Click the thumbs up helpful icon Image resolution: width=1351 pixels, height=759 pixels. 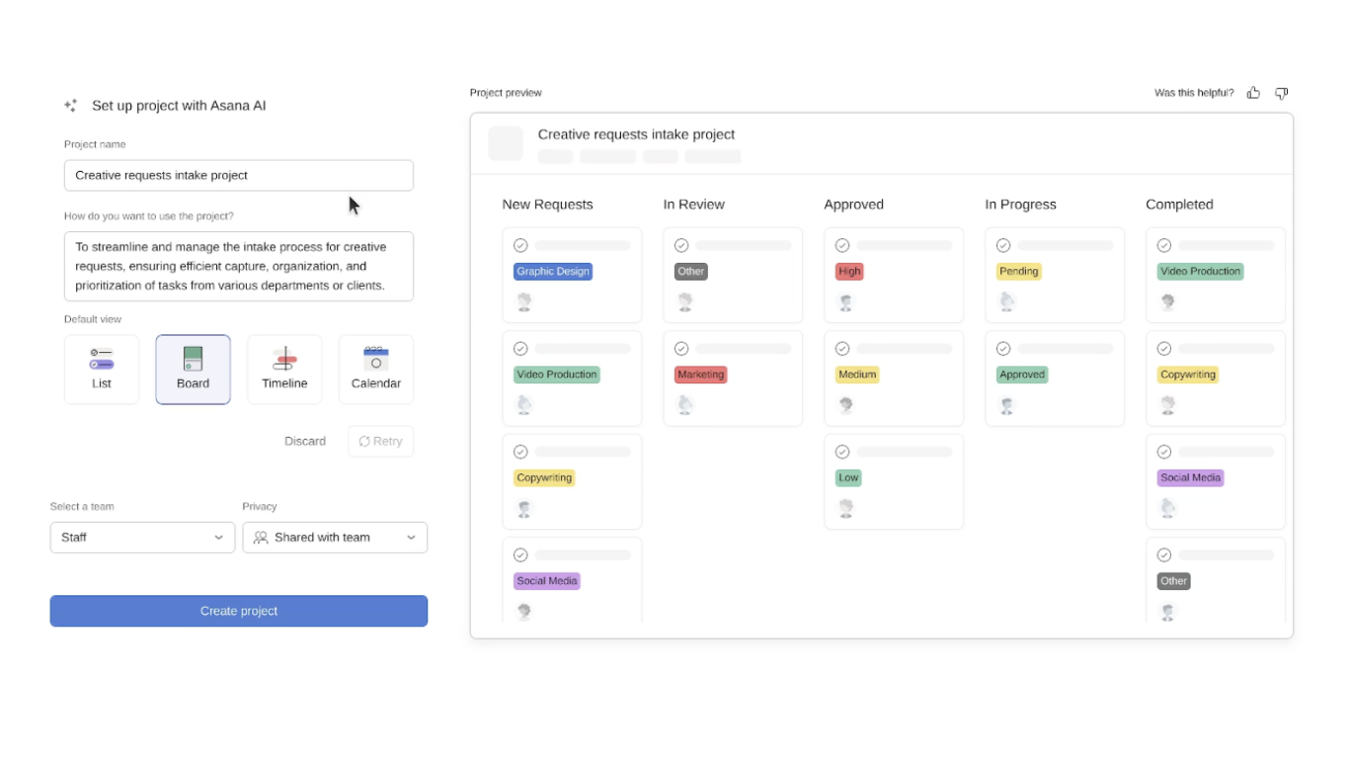pos(1253,92)
